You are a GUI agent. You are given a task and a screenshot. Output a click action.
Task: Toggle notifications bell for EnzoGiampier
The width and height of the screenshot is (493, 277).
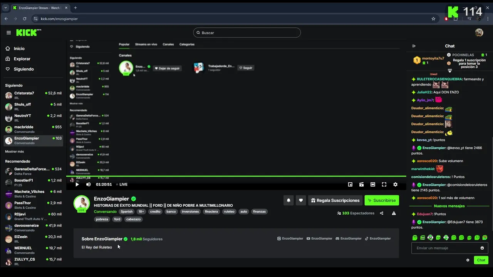pos(288,200)
